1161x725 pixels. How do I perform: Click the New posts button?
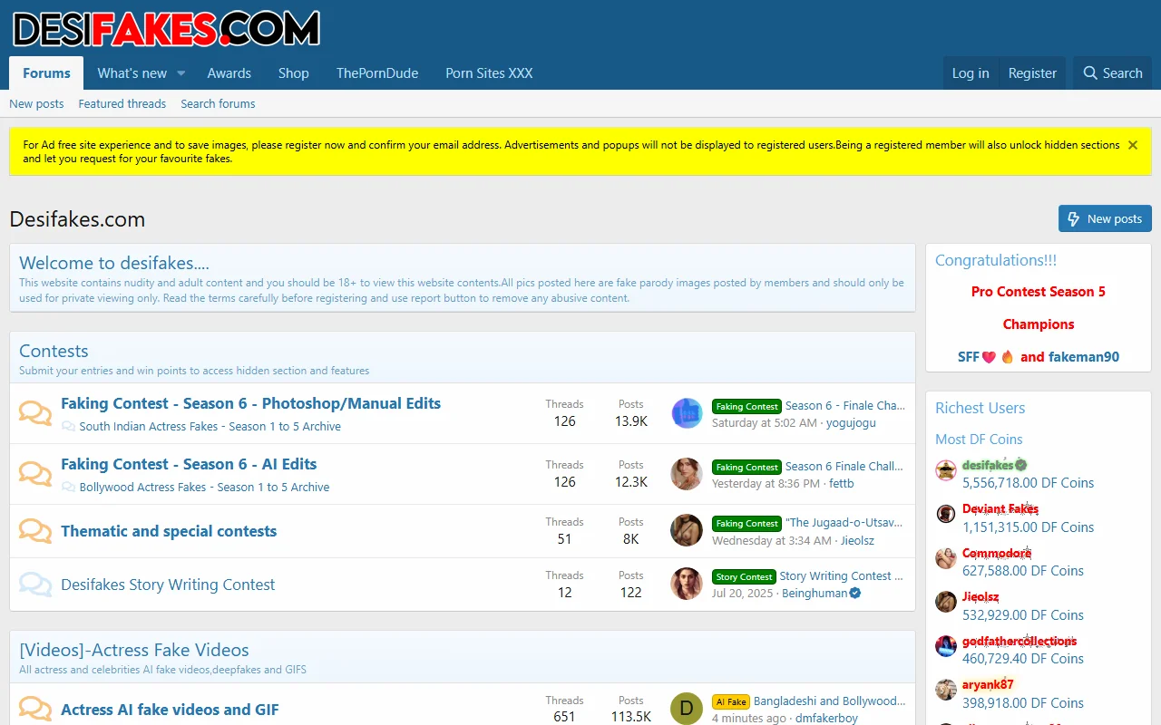coord(1105,218)
